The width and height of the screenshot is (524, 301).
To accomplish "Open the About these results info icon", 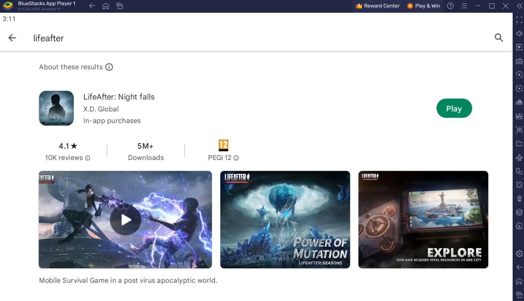I will 109,67.
